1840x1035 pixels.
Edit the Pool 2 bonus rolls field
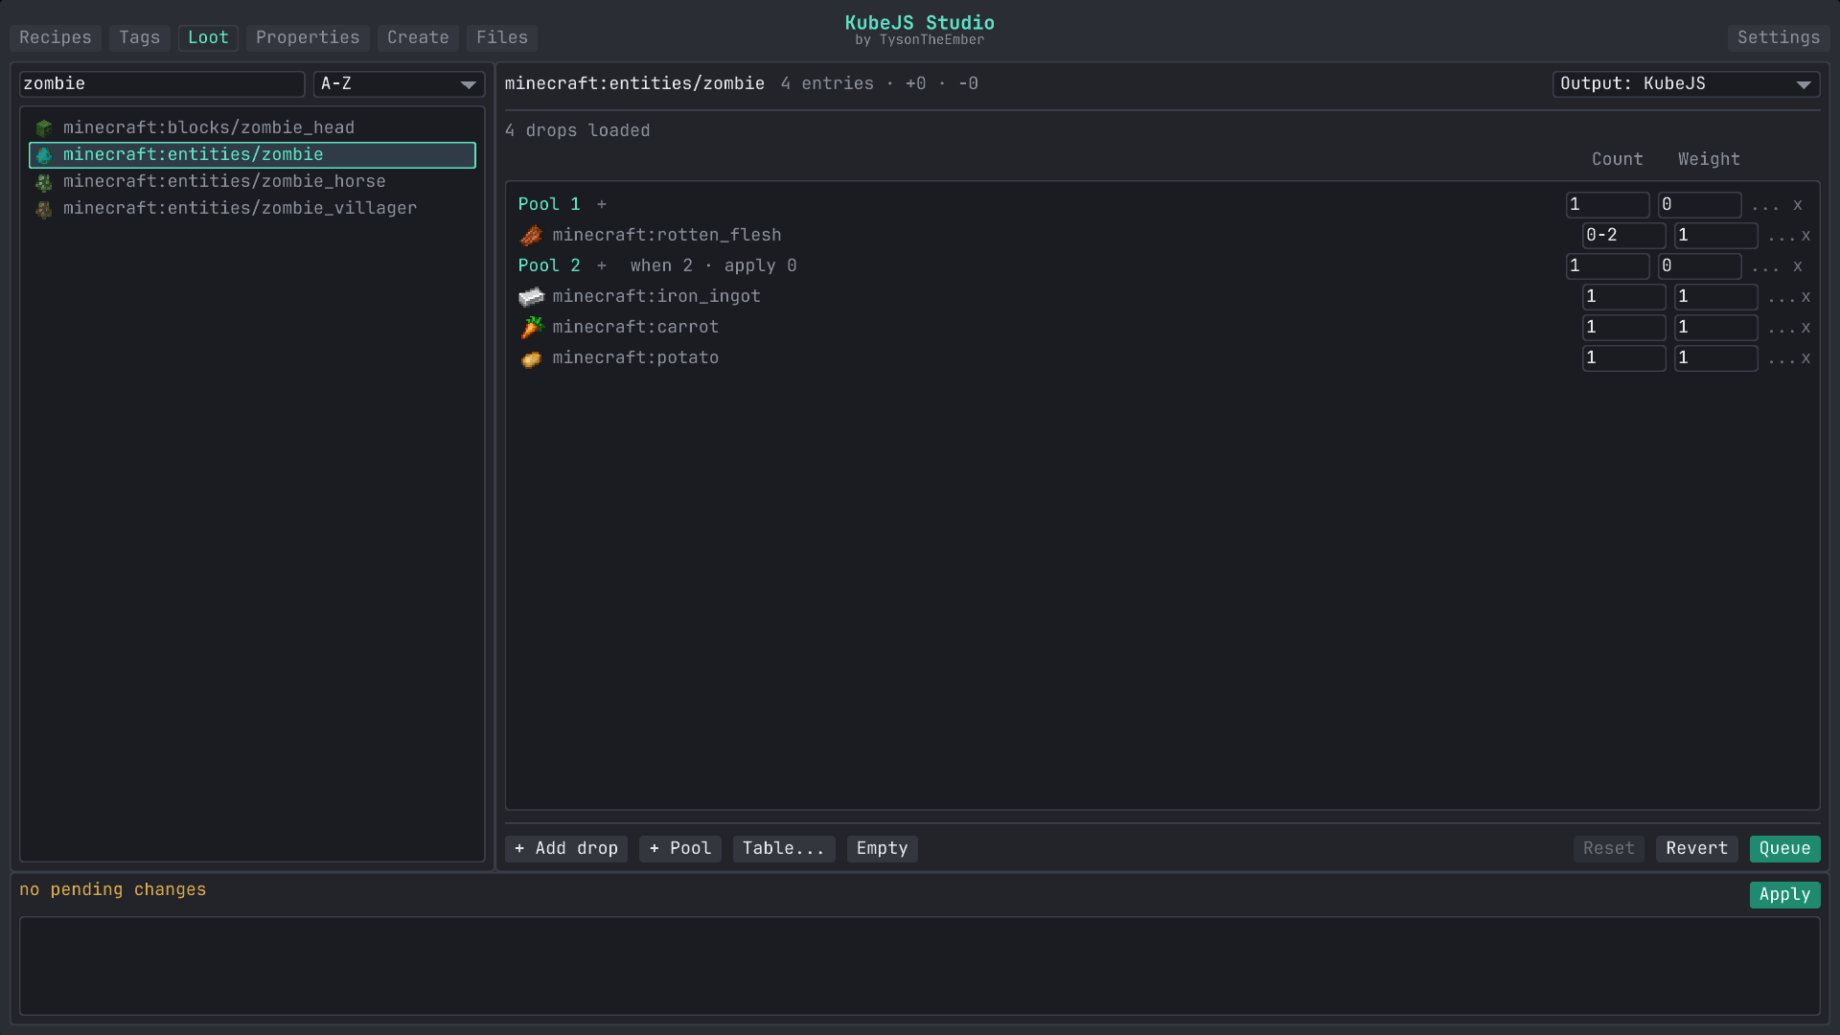click(1700, 266)
